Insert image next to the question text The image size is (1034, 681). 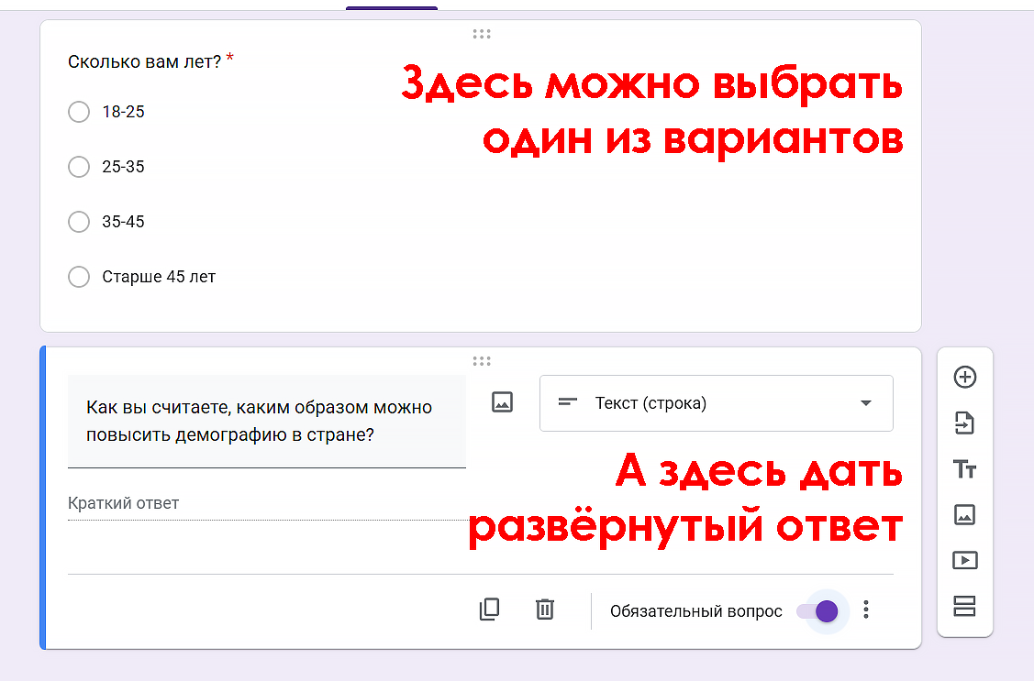502,401
